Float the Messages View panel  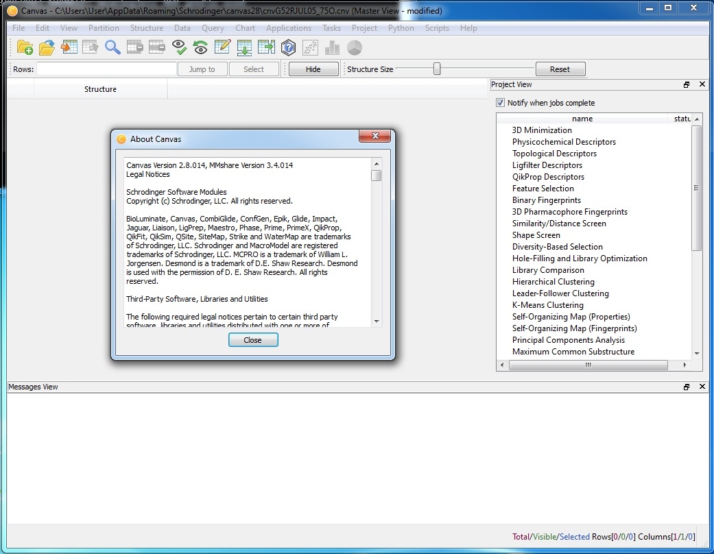[x=687, y=387]
